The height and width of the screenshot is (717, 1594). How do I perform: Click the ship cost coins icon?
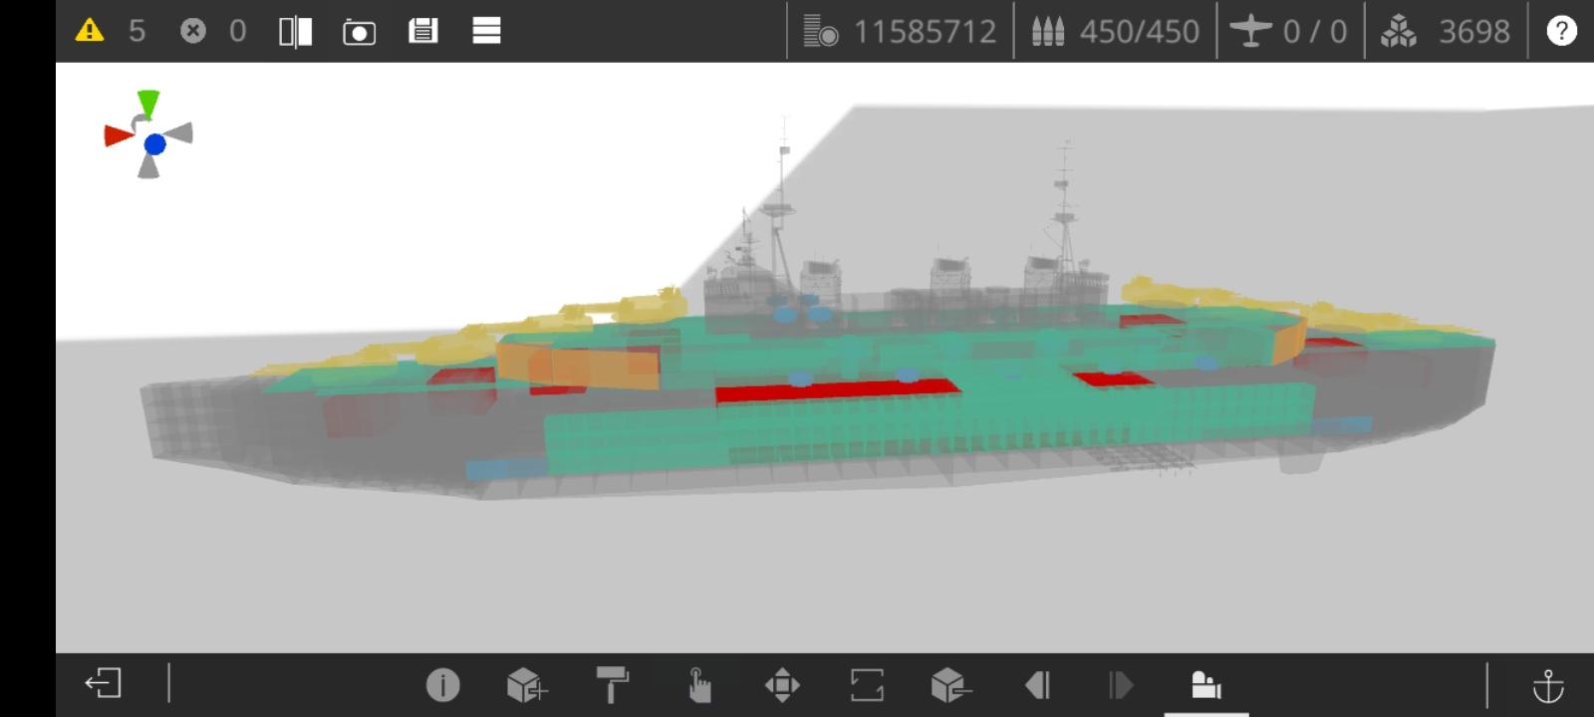coord(820,32)
